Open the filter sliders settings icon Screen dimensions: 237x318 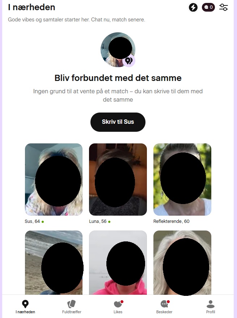(x=224, y=7)
